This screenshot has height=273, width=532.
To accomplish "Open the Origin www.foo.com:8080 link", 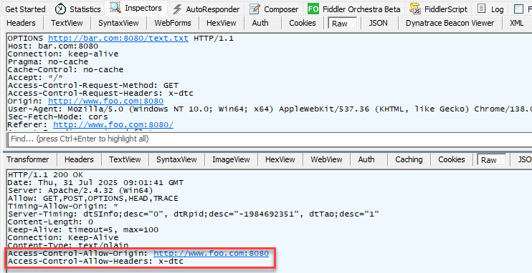I will [105, 101].
